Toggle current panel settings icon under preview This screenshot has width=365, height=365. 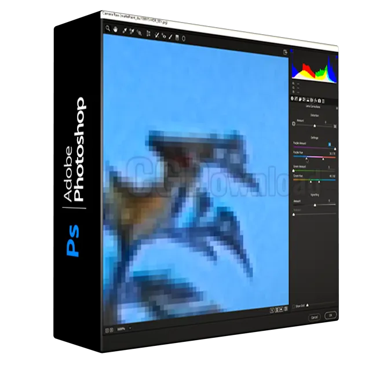pyautogui.click(x=286, y=309)
